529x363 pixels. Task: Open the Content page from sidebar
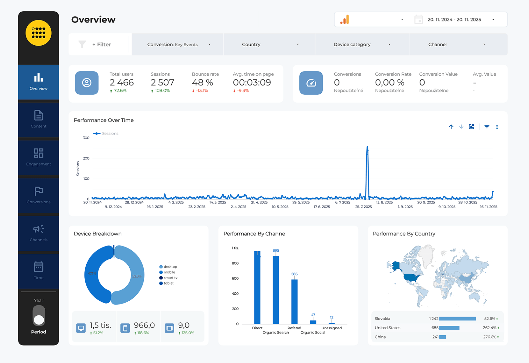[39, 119]
